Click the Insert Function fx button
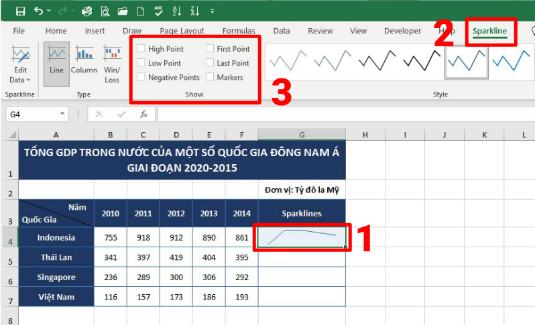The image size is (535, 325). [x=143, y=115]
